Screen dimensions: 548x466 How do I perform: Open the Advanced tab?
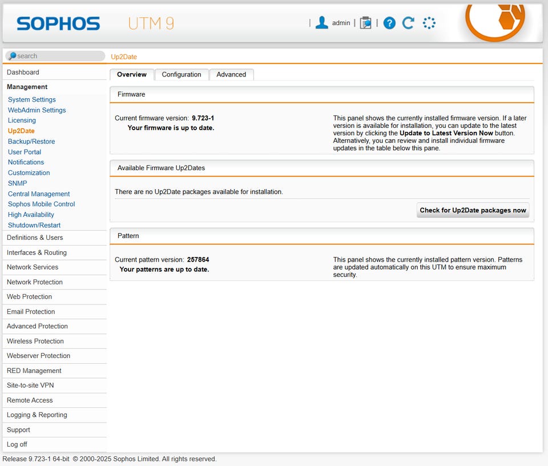(x=231, y=74)
